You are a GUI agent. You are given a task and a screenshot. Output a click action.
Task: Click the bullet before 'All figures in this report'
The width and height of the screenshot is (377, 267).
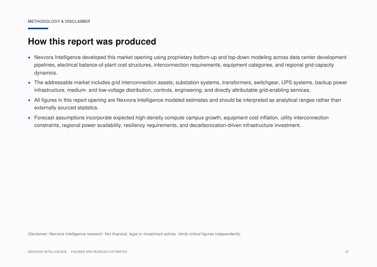pyautogui.click(x=29, y=100)
